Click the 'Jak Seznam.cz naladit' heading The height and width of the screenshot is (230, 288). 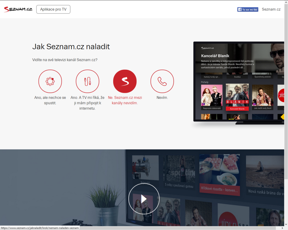pyautogui.click(x=71, y=47)
